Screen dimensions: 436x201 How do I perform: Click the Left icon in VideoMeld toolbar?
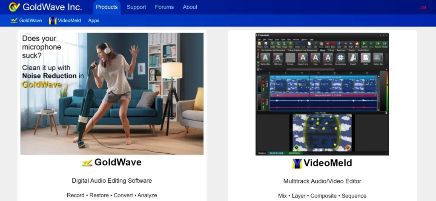click(345, 44)
